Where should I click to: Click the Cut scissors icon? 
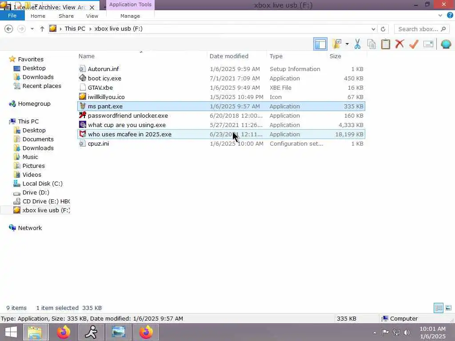358,44
